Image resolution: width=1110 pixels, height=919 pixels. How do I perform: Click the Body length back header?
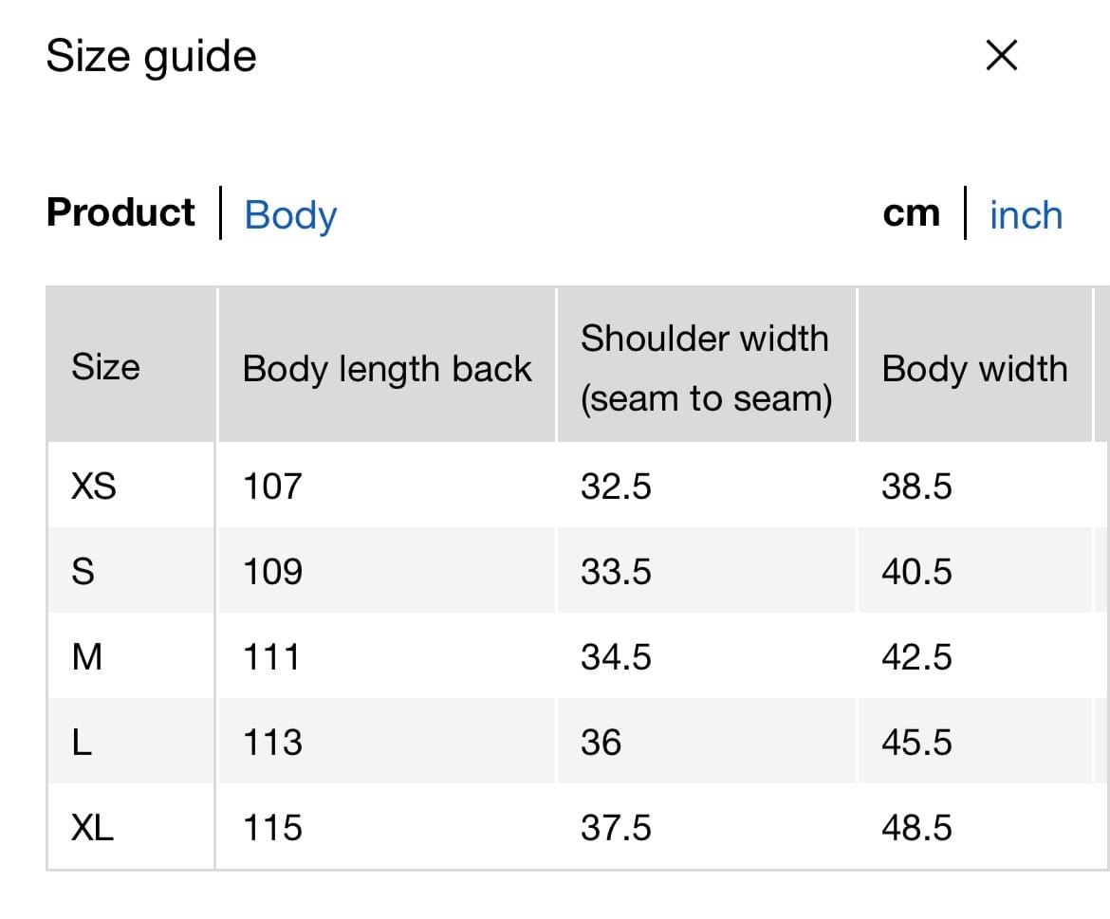coord(387,369)
